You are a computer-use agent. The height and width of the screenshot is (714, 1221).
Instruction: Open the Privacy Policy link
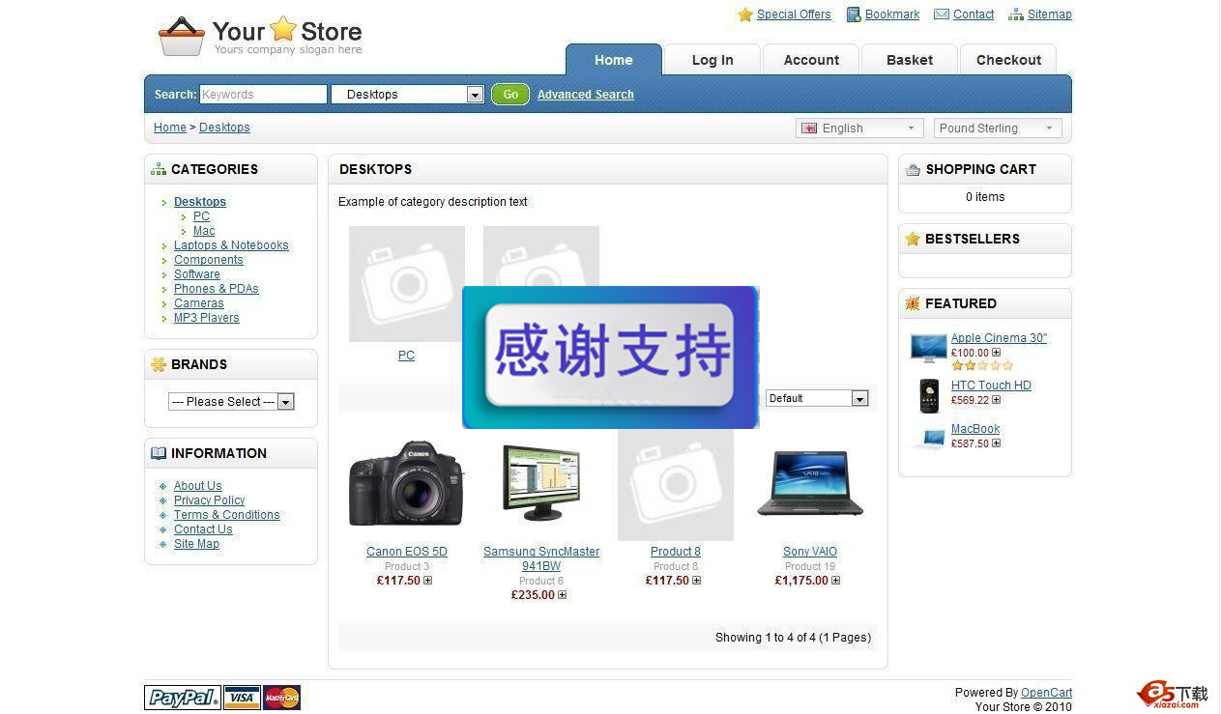coord(210,500)
